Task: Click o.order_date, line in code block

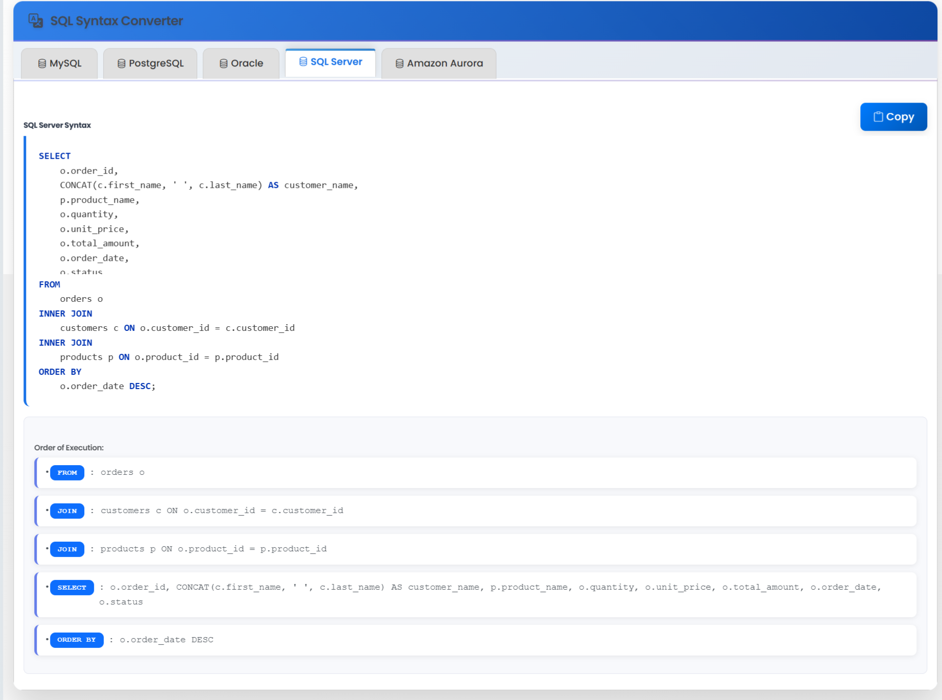Action: click(94, 258)
